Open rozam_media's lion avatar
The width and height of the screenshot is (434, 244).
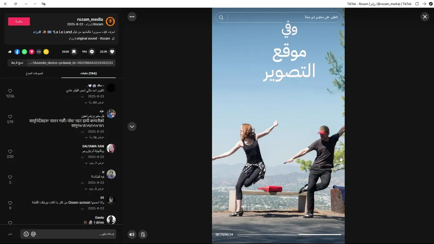(x=110, y=22)
